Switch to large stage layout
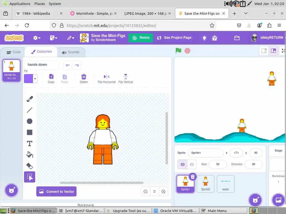 click(273, 51)
